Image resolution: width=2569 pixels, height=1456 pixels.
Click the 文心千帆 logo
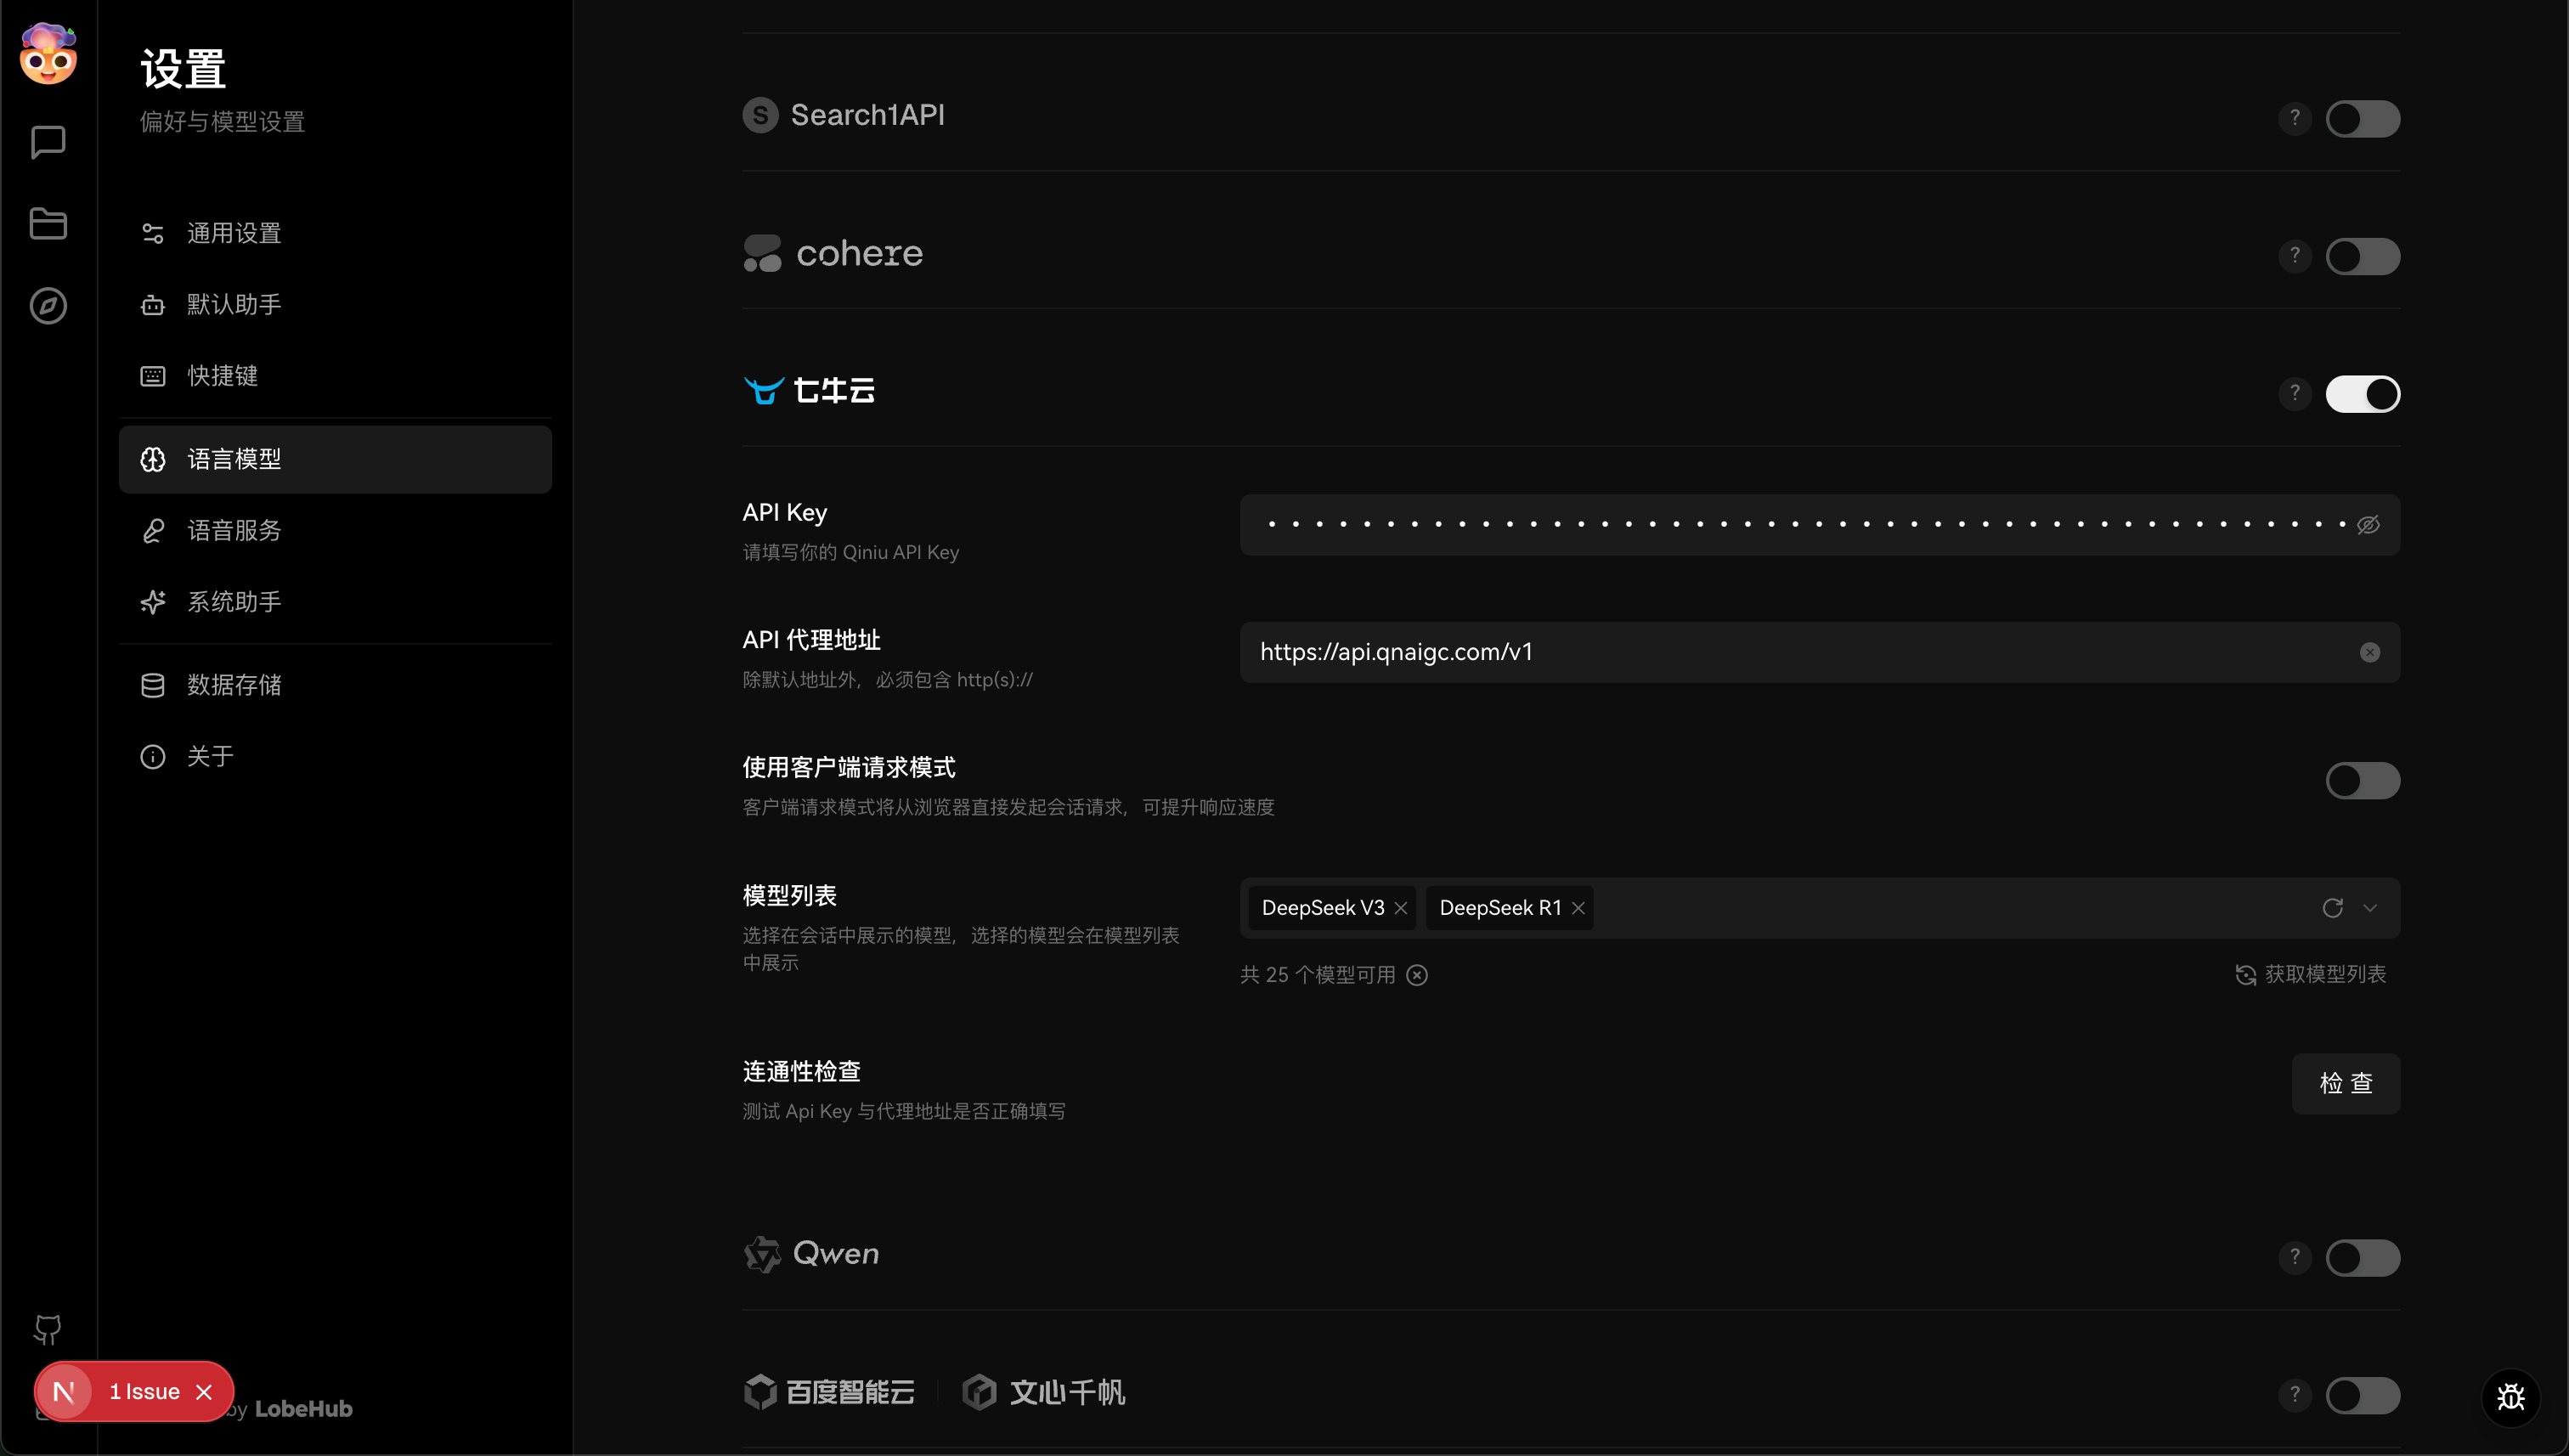point(1043,1391)
